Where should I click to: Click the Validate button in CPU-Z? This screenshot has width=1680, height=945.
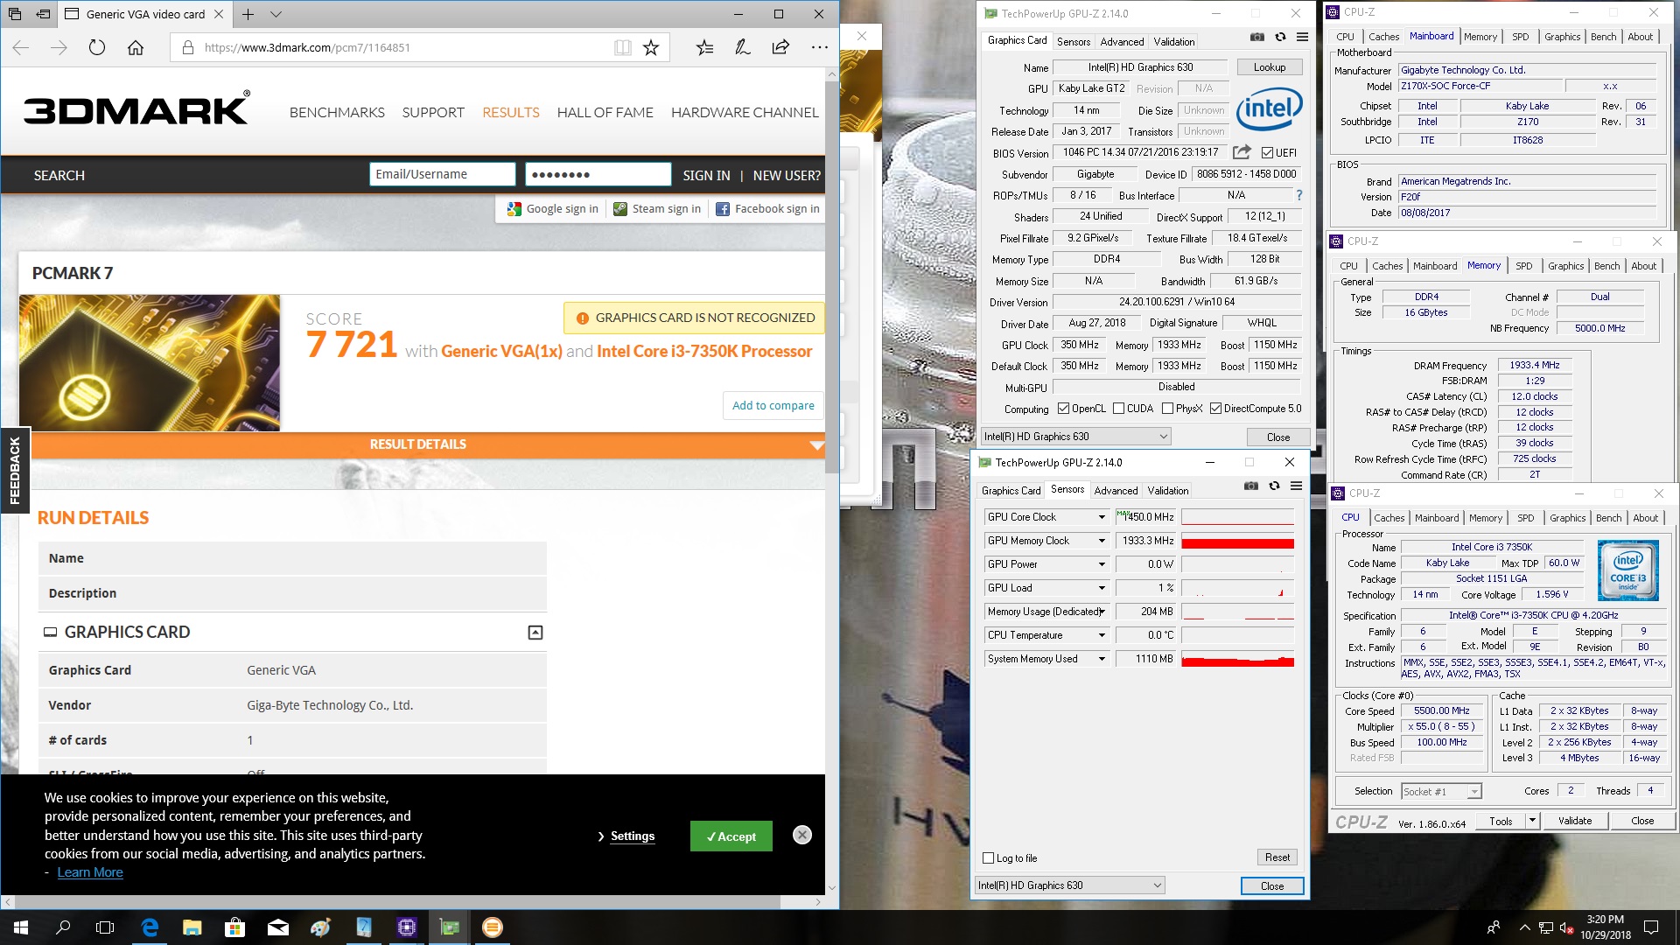tap(1575, 821)
